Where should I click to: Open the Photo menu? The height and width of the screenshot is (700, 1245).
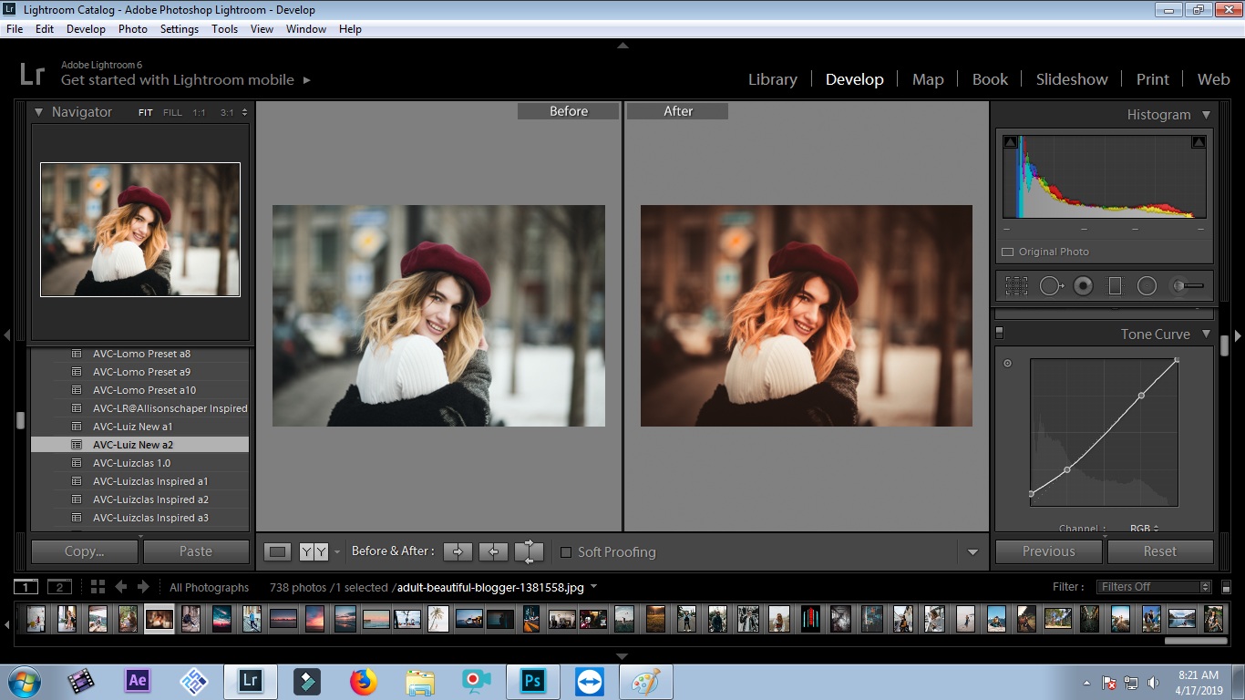(x=132, y=29)
